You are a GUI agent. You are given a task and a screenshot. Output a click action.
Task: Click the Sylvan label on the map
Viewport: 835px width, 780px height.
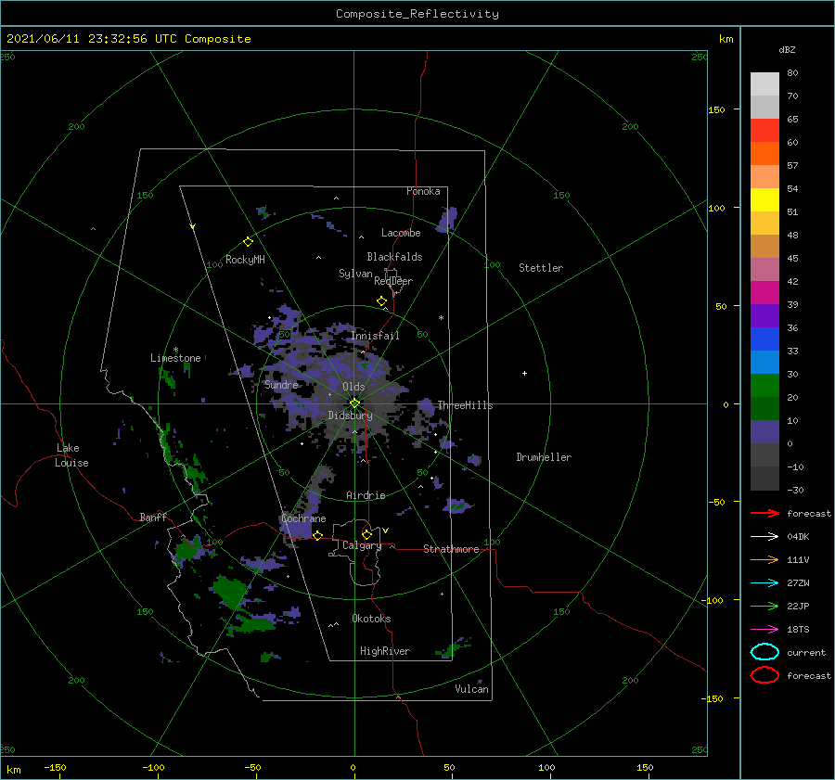pyautogui.click(x=355, y=274)
